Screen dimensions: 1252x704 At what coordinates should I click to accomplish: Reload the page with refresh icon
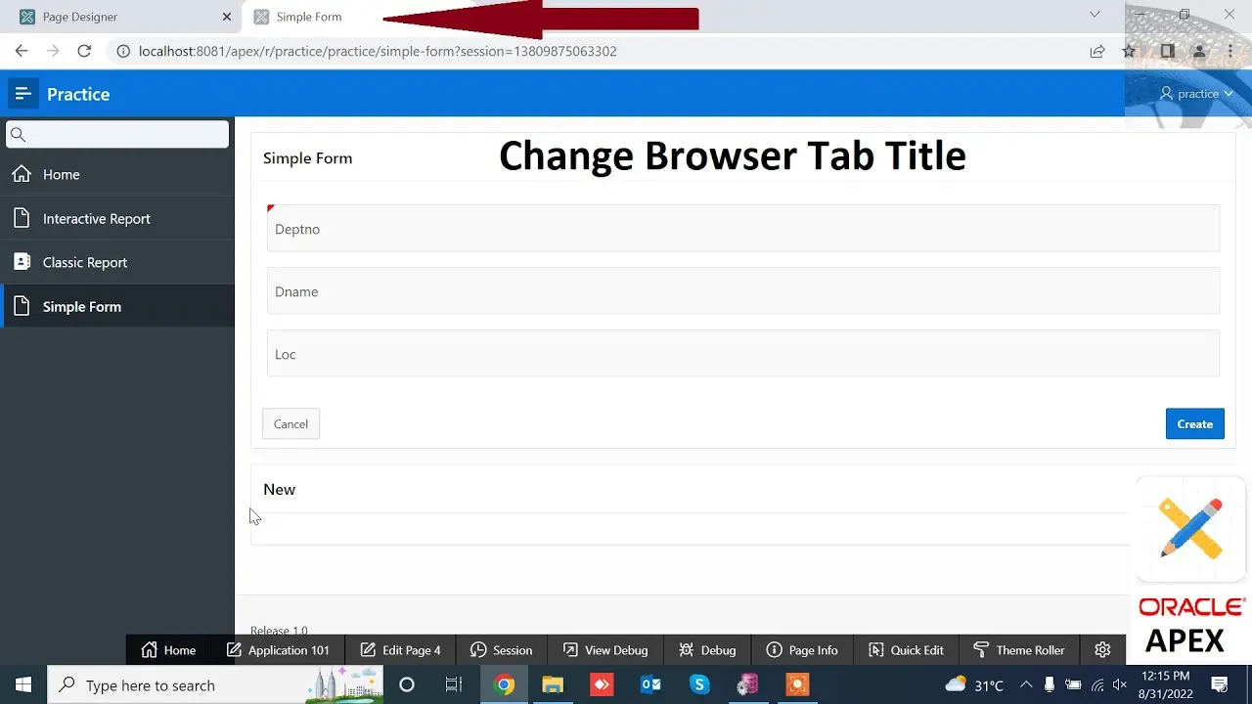84,51
